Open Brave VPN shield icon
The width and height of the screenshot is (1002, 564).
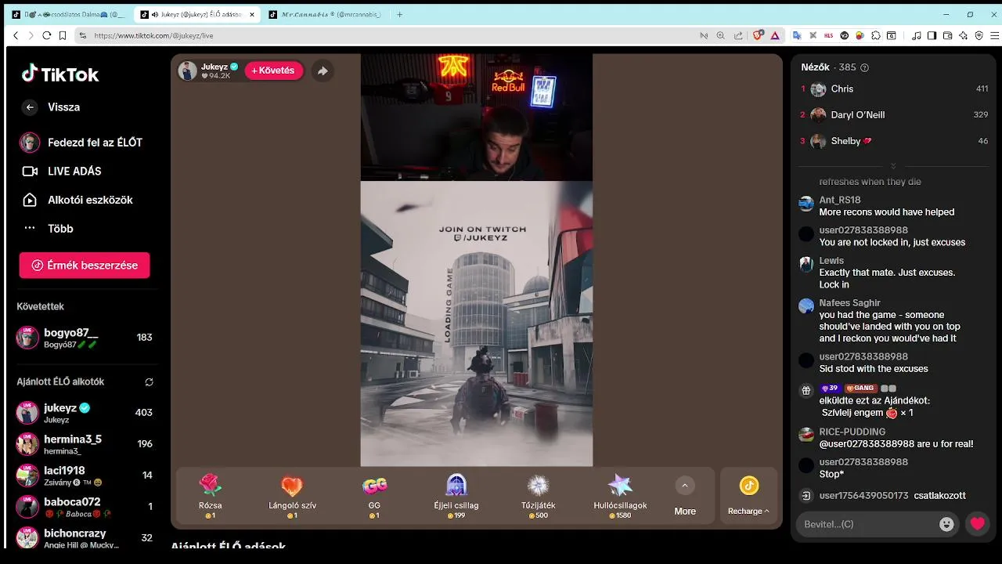point(979,35)
